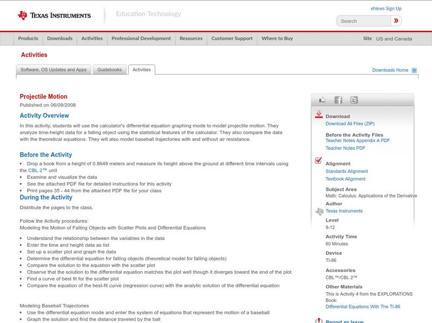Open Teacher Notes Appendix A PDF
This screenshot has width=432, height=323.
click(357, 140)
